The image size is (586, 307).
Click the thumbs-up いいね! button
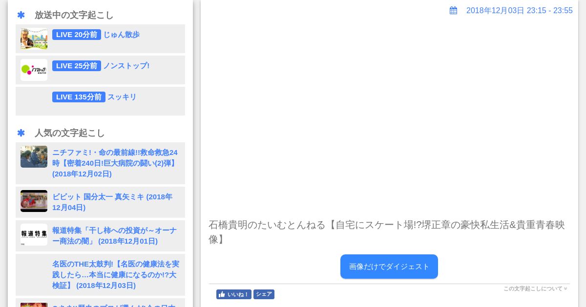[234, 294]
